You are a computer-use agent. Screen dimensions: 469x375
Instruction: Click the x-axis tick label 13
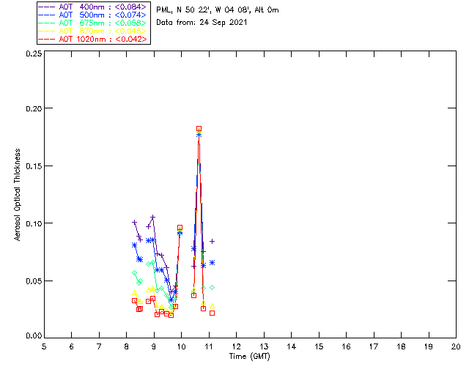point(264,346)
